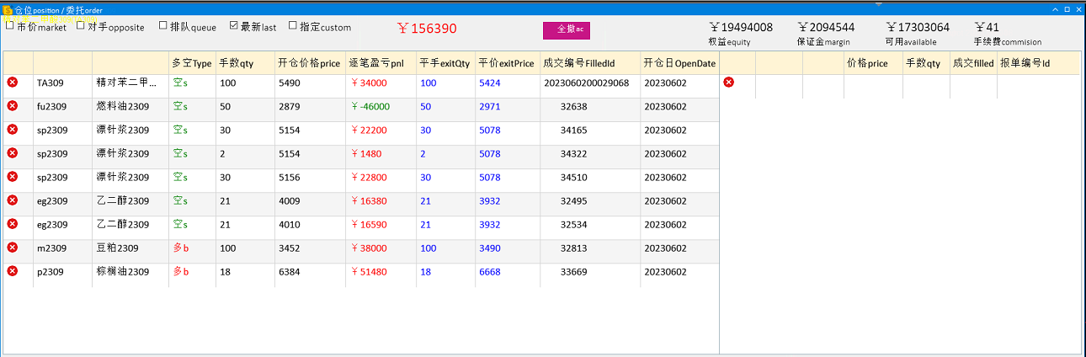This screenshot has width=1086, height=357.
Task: Open the window dropdown arrow in title bar
Action: pos(1055,9)
